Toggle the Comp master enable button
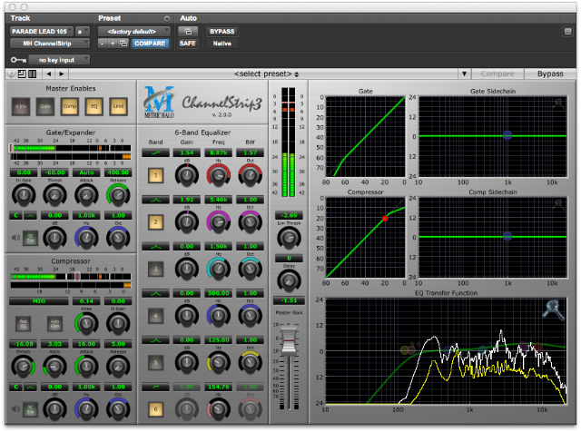581x432 pixels. click(70, 106)
